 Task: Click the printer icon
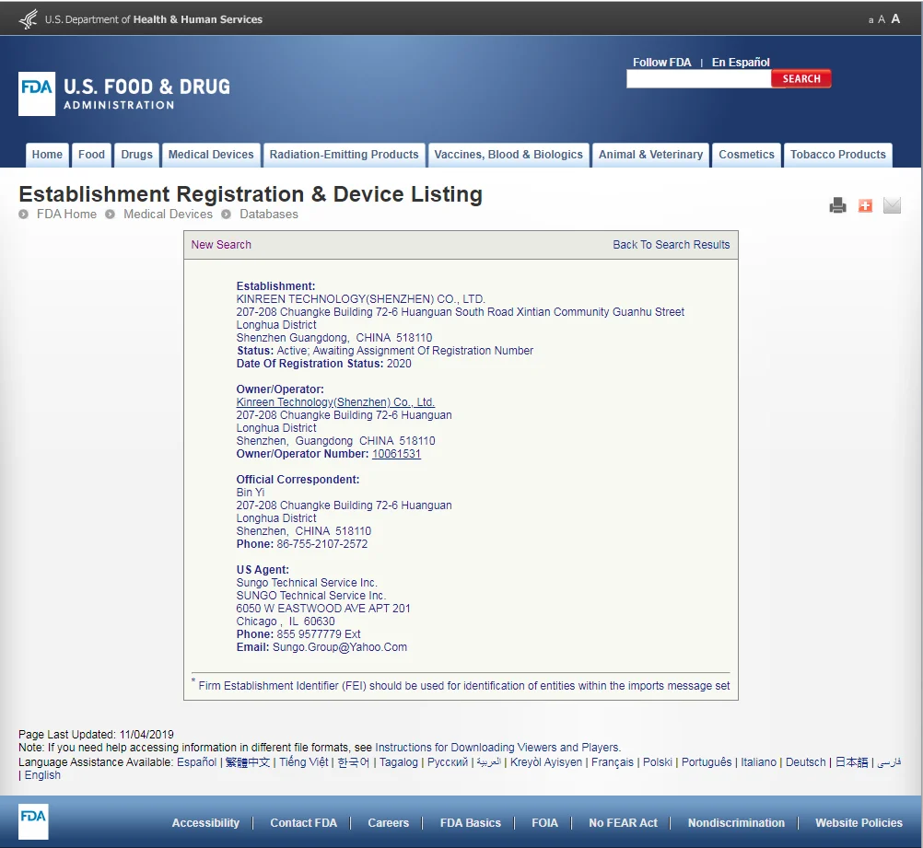tap(837, 206)
